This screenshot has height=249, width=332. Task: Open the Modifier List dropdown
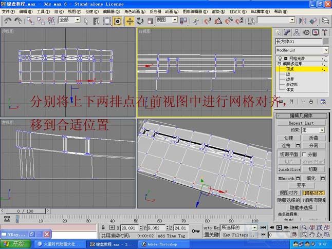[x=326, y=50]
